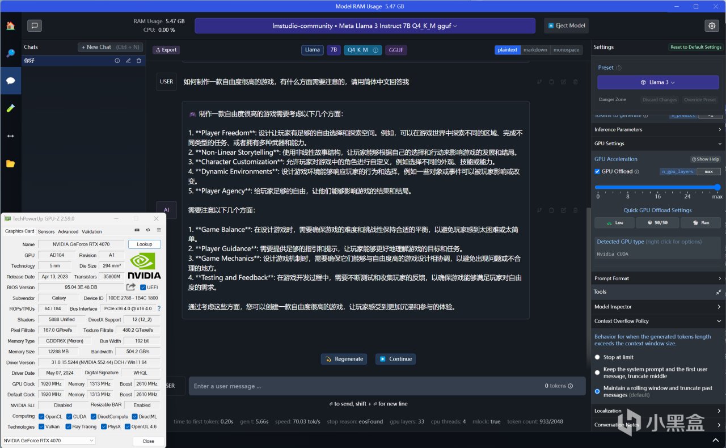Open the Llama 3 preset dropdown
The image size is (726, 448).
[657, 82]
